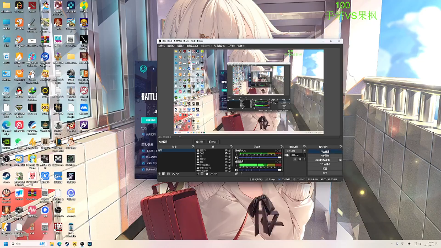This screenshot has height=248, width=441.
Task: Open the Dota 2 desktop shortcut
Action: [x=32, y=6]
